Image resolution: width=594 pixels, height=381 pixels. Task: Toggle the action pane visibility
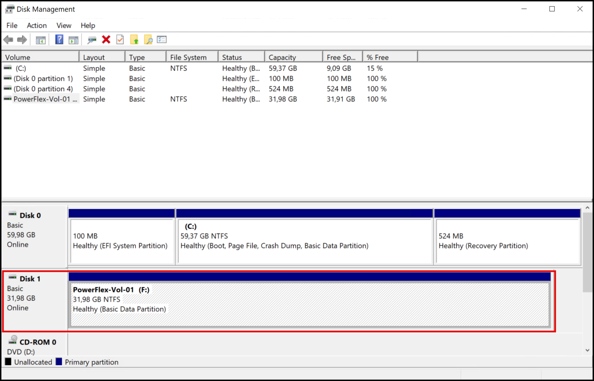(x=73, y=39)
